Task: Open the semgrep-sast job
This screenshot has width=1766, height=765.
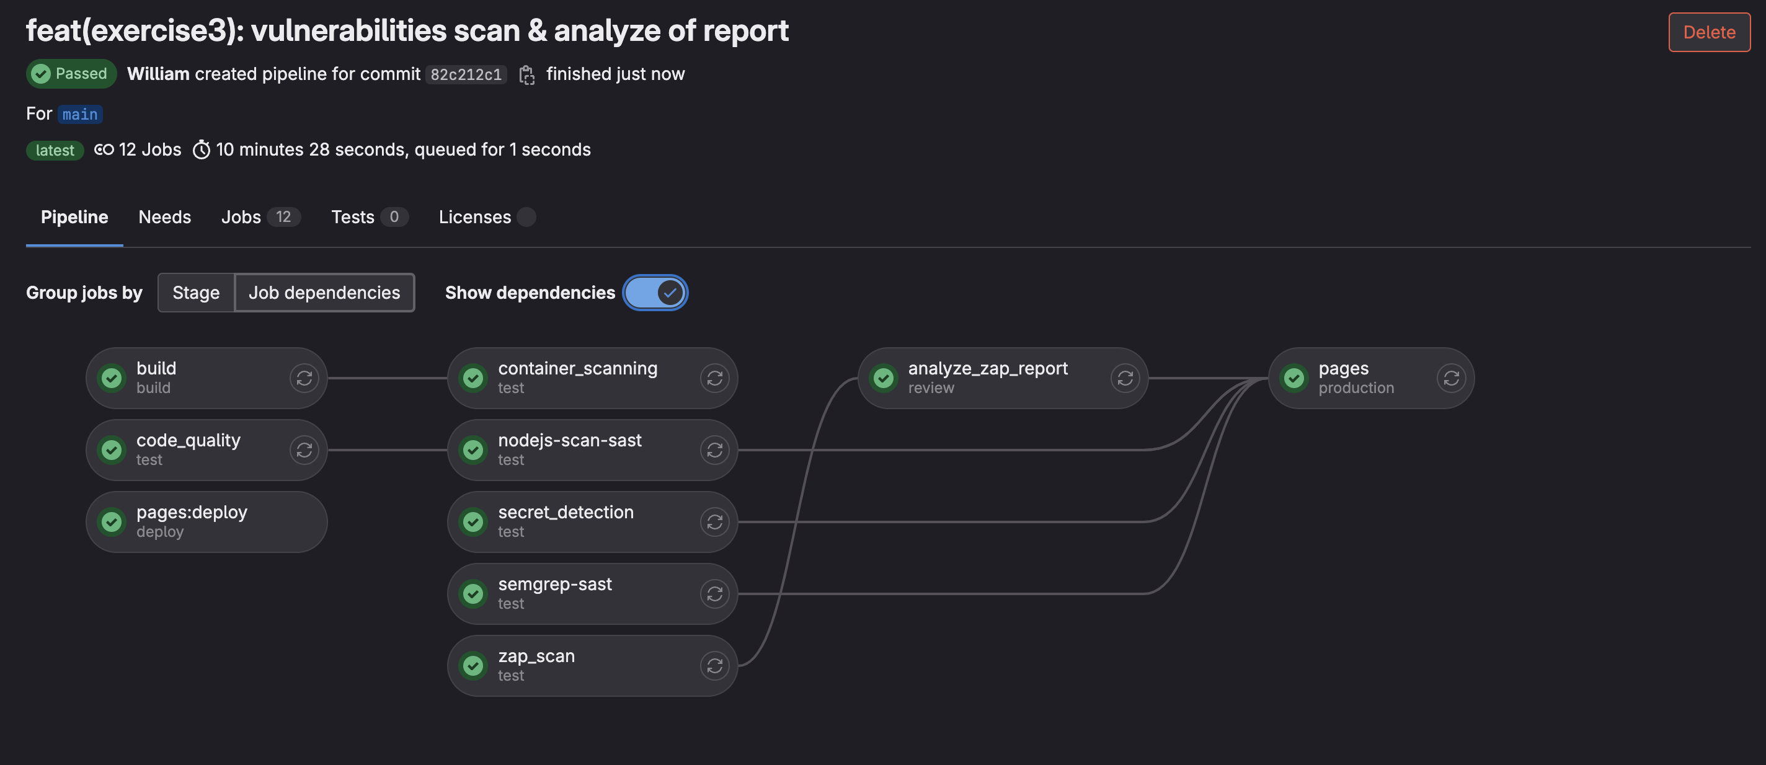Action: (x=592, y=594)
